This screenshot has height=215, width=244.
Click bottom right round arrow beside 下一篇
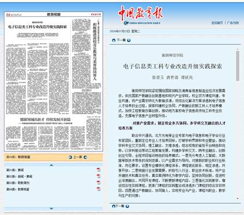click(127, 206)
